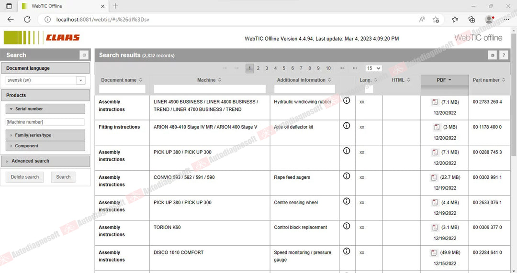
Task: Open PDF icon for part 00 2783 260 4
Action: [435, 102]
